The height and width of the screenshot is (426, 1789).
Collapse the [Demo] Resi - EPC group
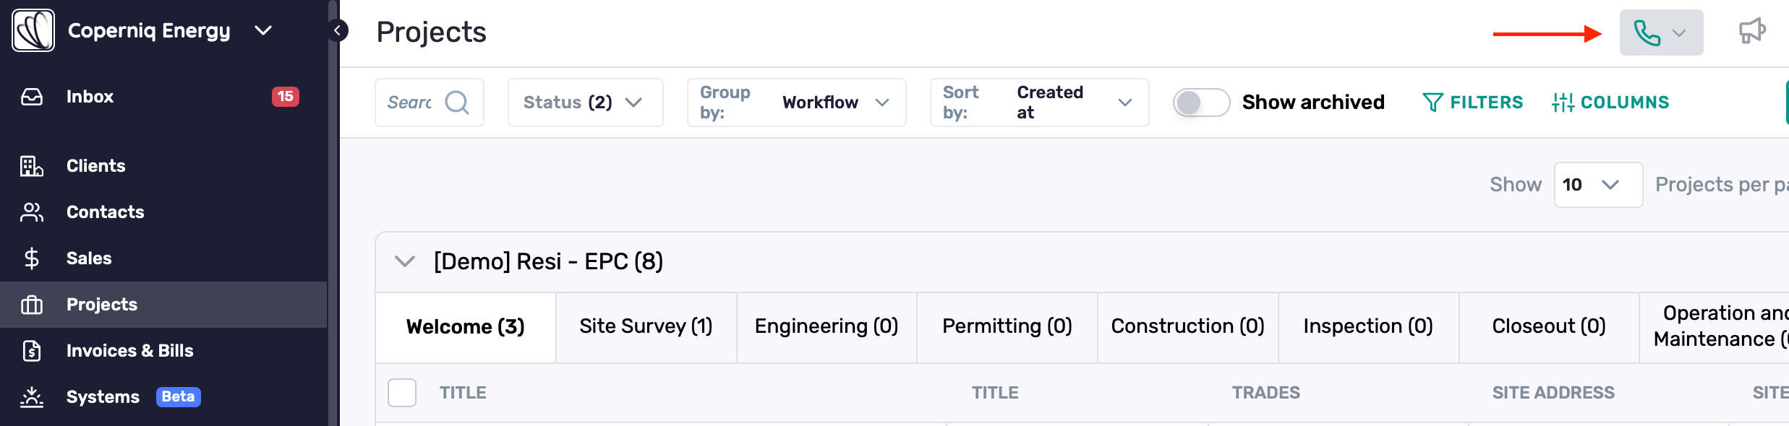(405, 261)
